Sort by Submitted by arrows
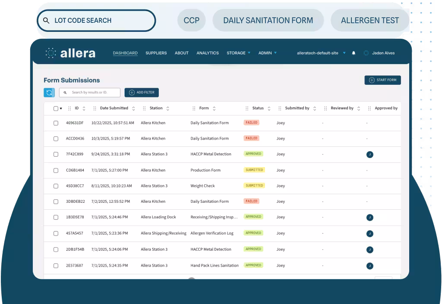 click(x=315, y=109)
